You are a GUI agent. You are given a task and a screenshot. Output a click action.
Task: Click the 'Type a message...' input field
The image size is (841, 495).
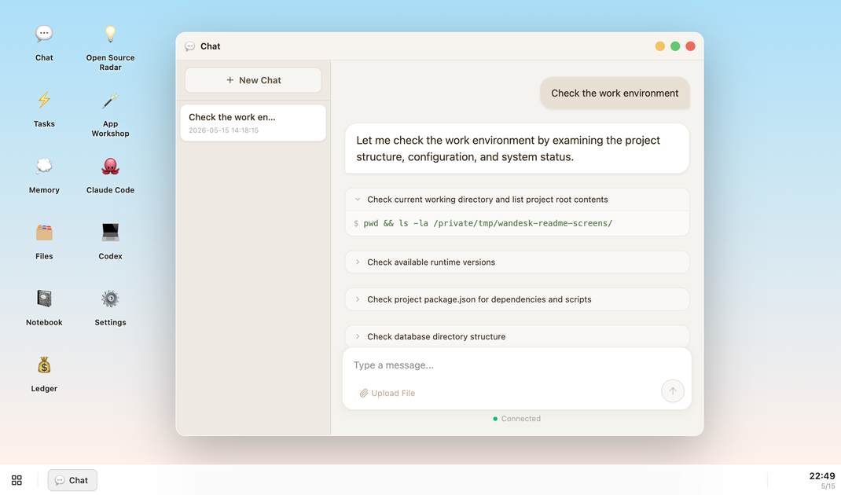[516, 365]
